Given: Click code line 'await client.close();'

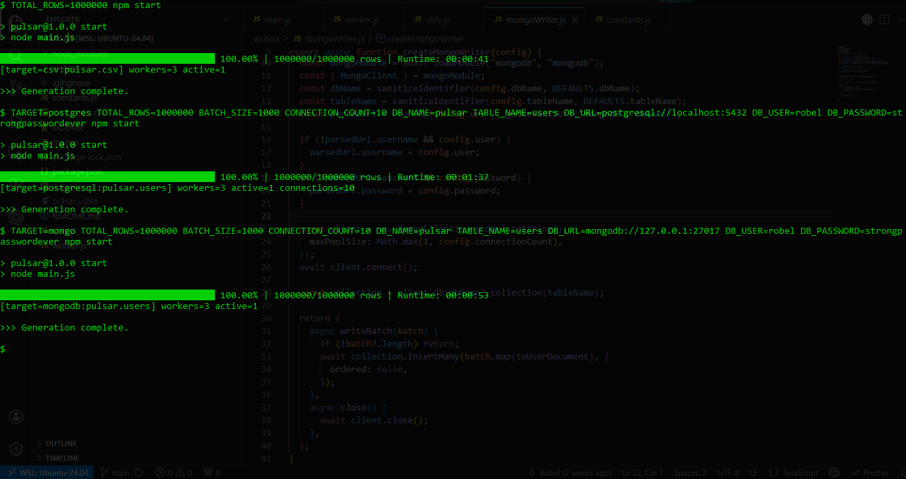Looking at the screenshot, I should click(x=374, y=421).
